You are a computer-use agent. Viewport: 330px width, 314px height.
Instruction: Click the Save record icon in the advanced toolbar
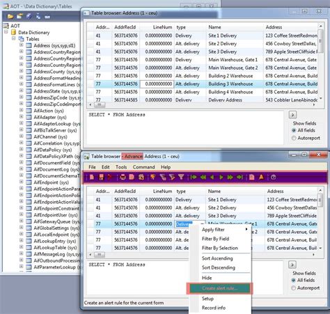coord(101,178)
